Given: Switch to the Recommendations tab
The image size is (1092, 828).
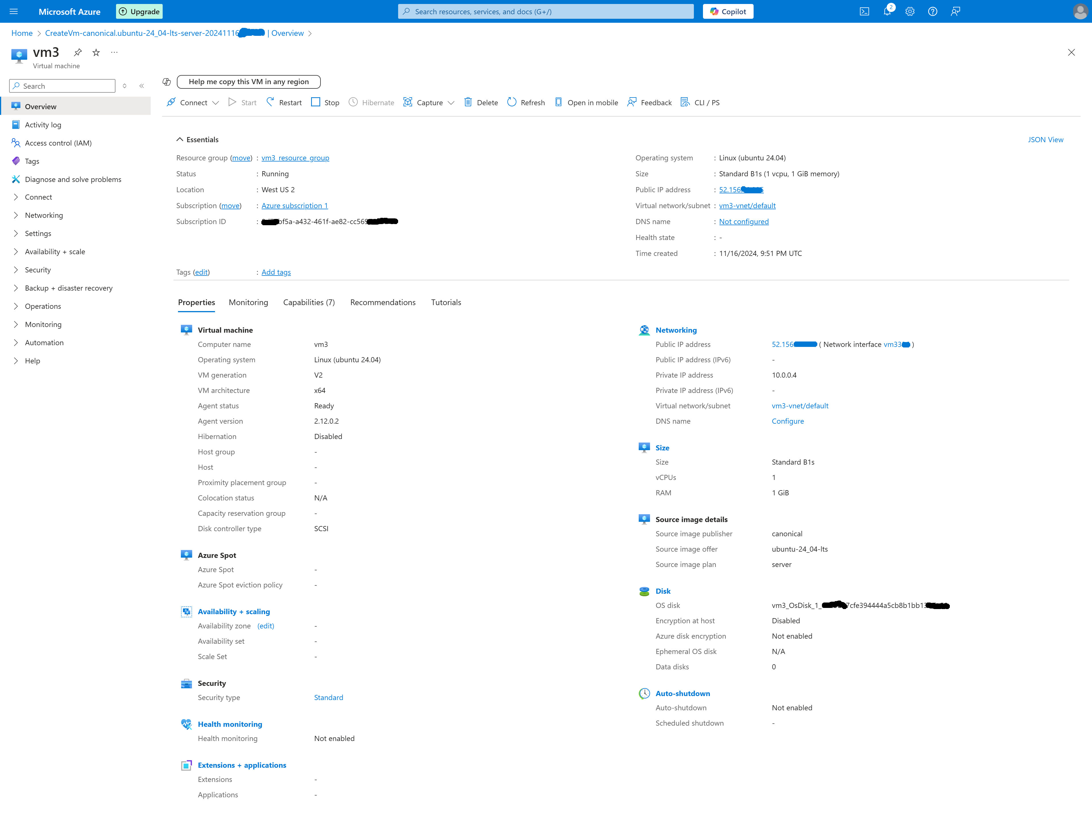Looking at the screenshot, I should click(383, 302).
